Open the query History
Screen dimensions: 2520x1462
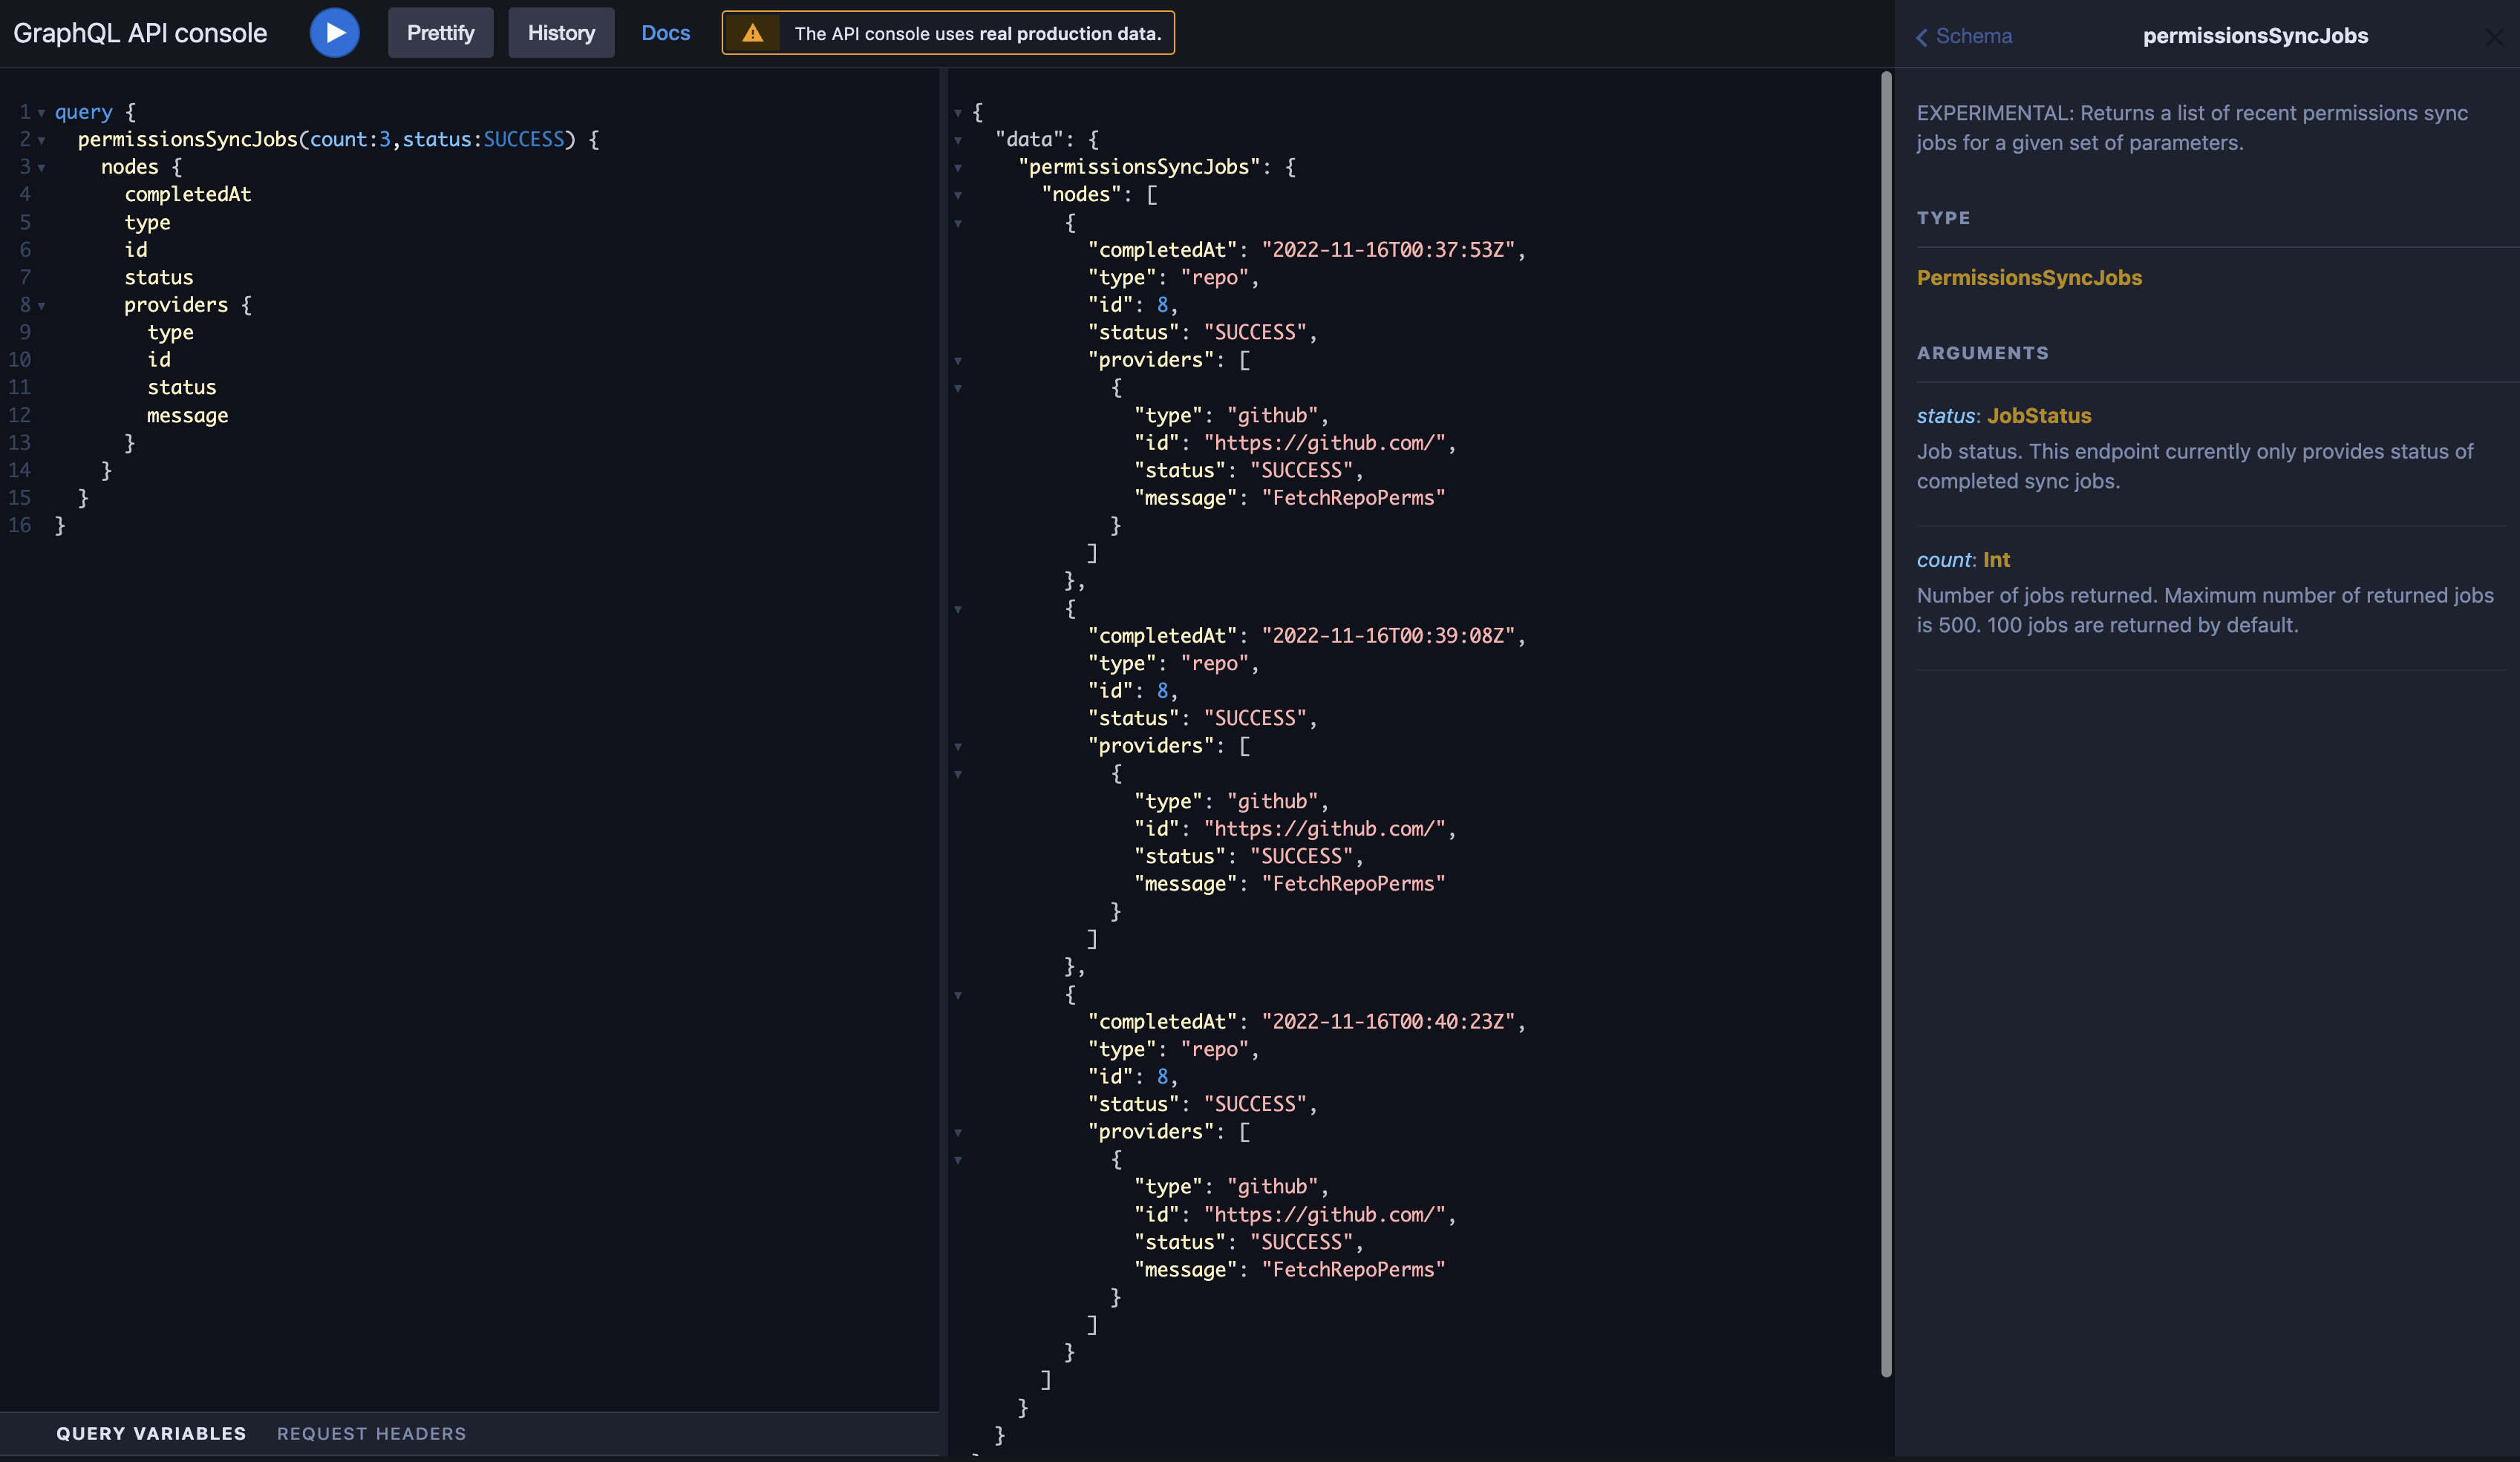pyautogui.click(x=561, y=33)
